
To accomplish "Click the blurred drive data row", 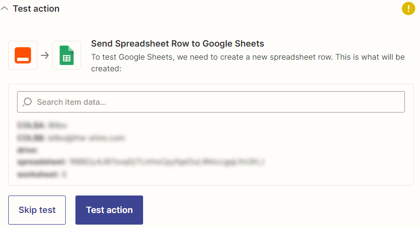I will pos(27,150).
